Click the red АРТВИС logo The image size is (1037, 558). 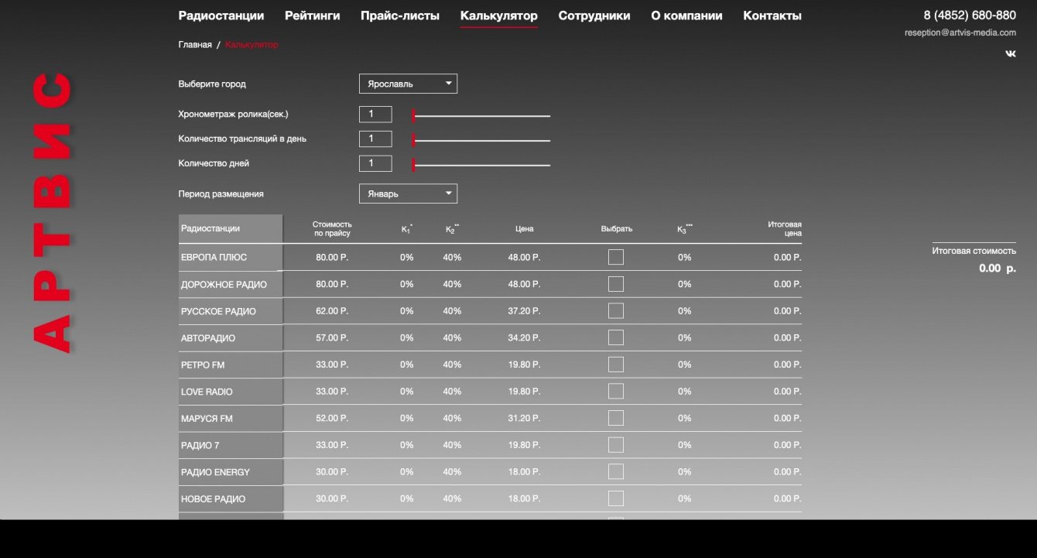[53, 213]
